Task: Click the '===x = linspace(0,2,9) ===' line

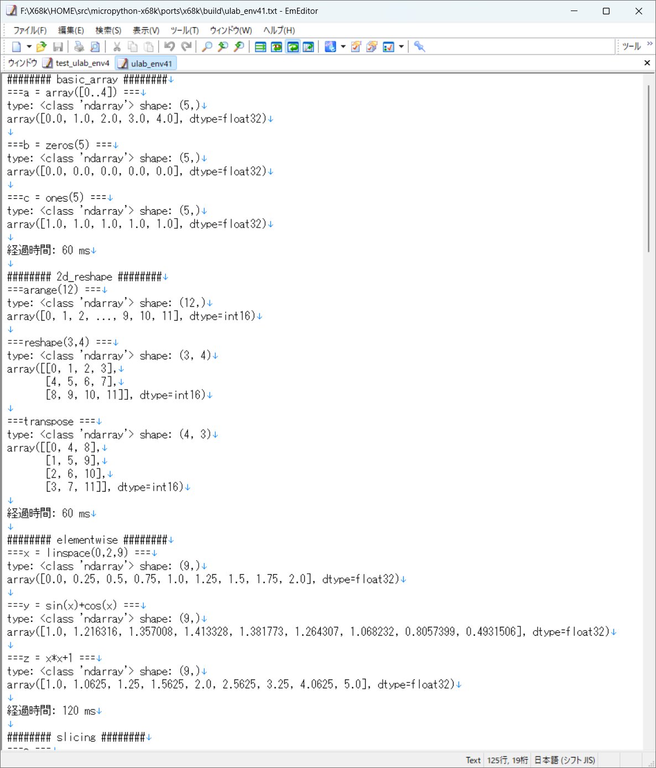Action: [79, 553]
